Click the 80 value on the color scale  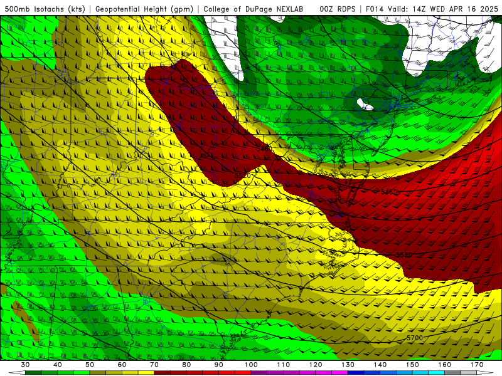186,365
